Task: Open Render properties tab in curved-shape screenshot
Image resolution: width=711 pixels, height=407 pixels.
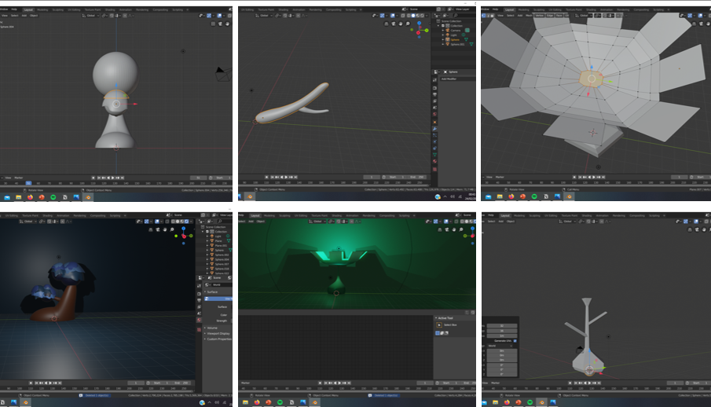Action: point(435,88)
